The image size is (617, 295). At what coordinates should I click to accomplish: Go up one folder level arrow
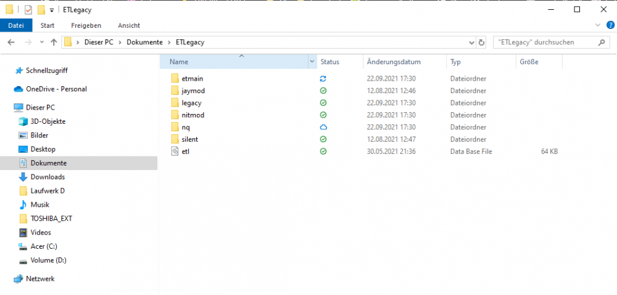pyautogui.click(x=54, y=42)
